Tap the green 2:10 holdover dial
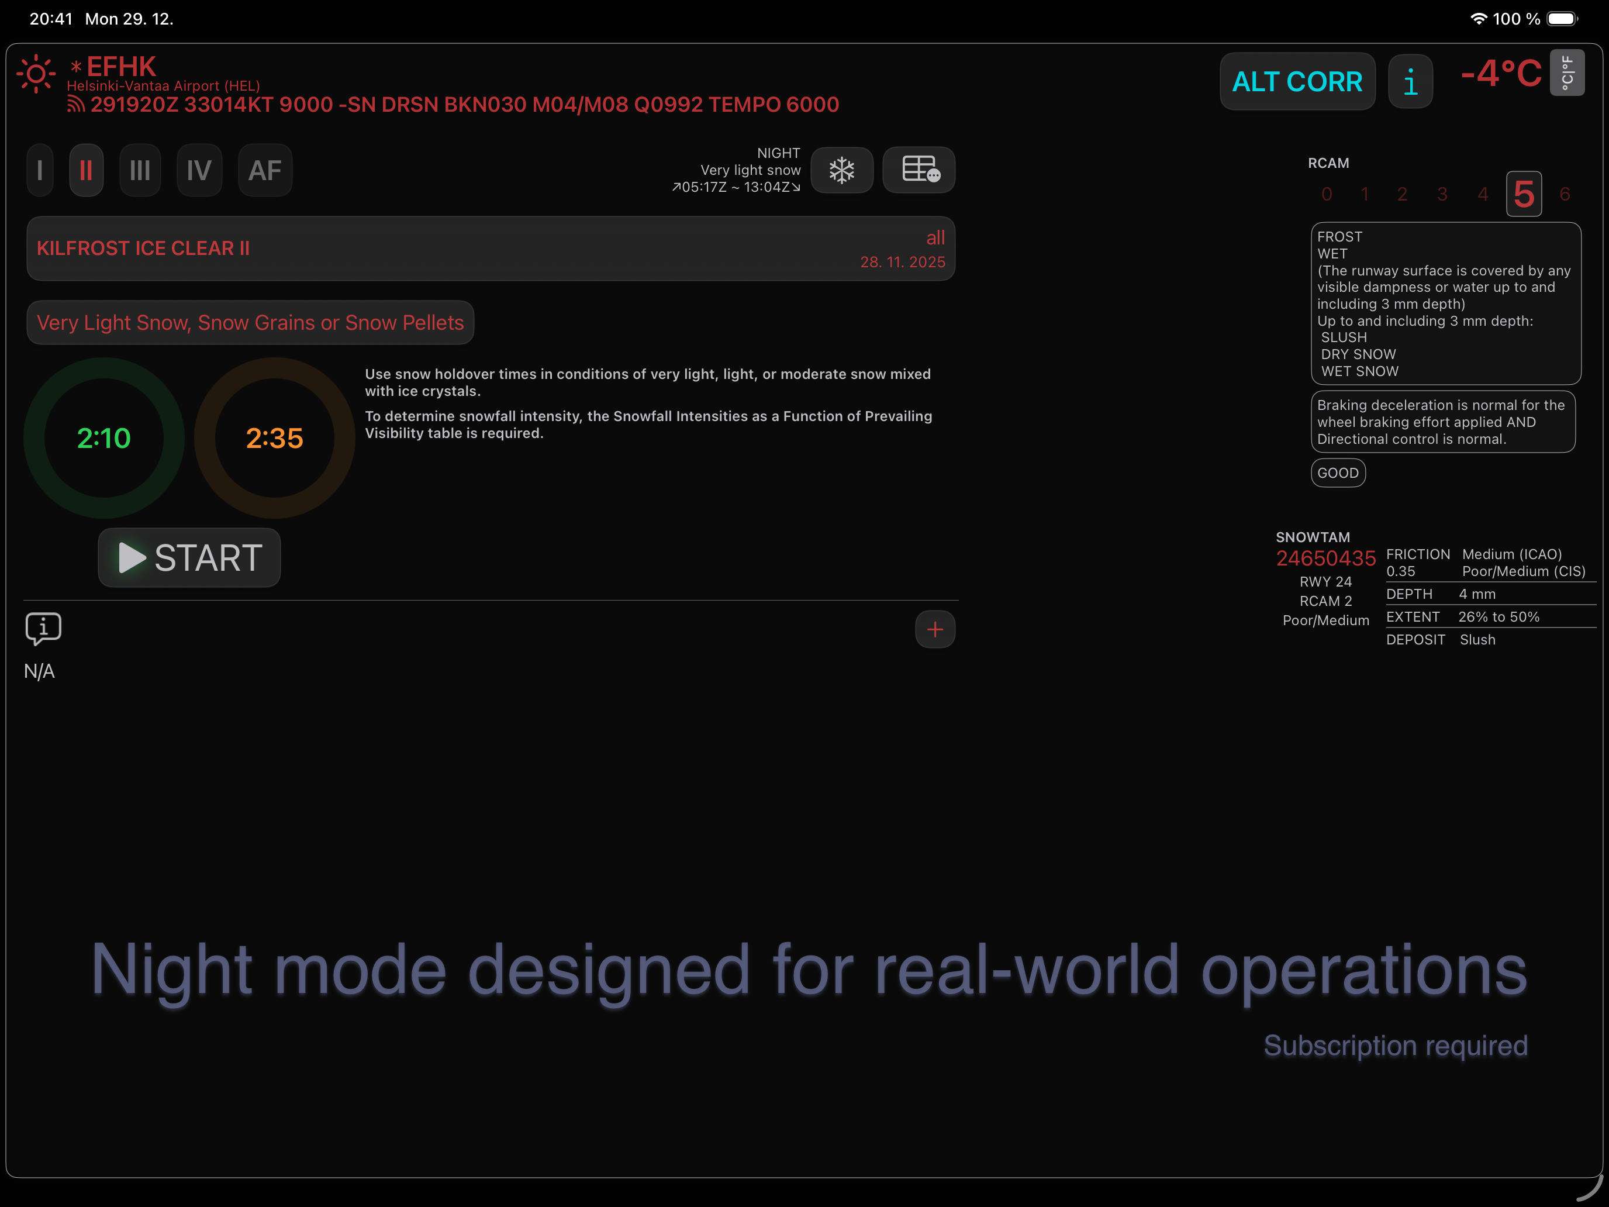Viewport: 1609px width, 1207px height. pos(104,438)
